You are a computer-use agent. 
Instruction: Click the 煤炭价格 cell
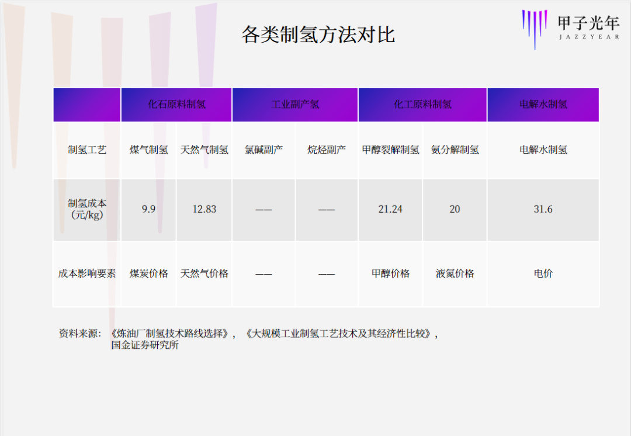(x=148, y=274)
